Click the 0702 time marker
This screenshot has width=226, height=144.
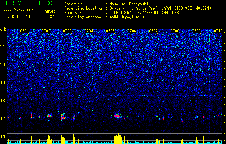click(x=46, y=31)
